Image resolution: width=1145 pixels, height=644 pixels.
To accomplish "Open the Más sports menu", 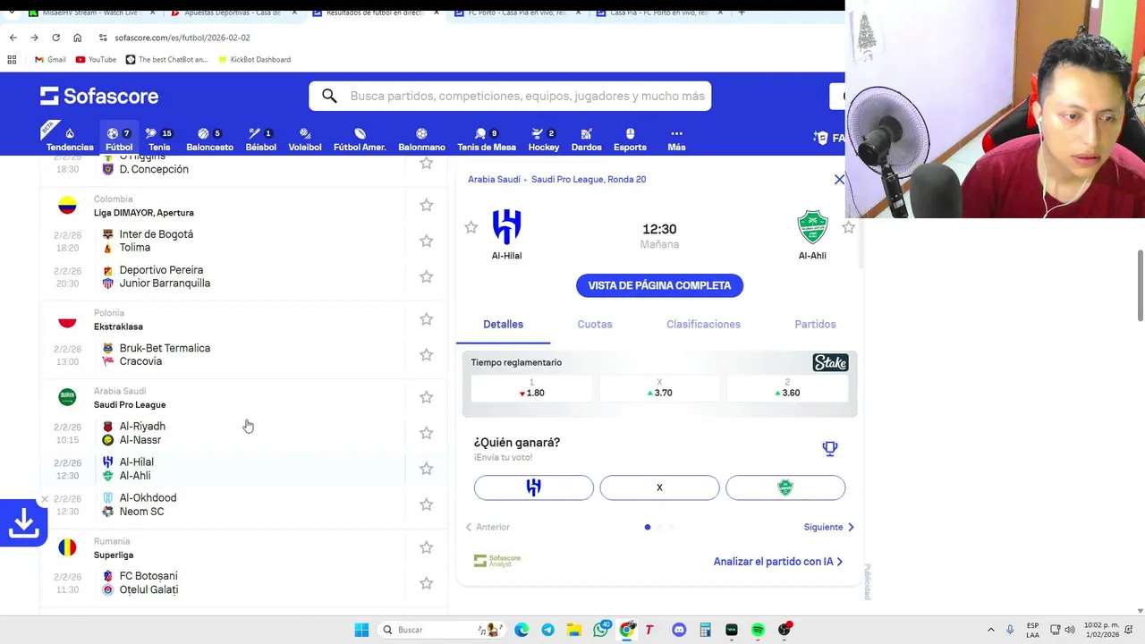I will pyautogui.click(x=676, y=139).
